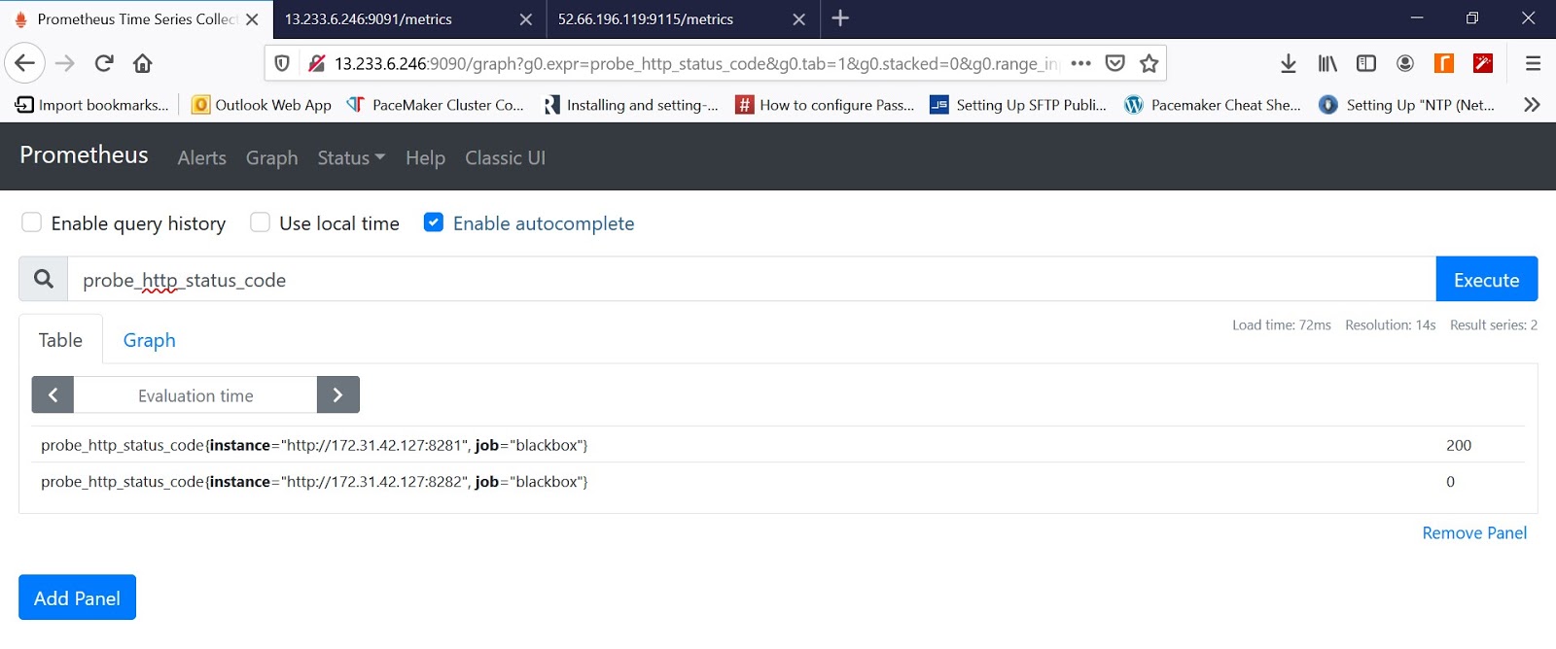Open the downloads panel

pos(1289,63)
